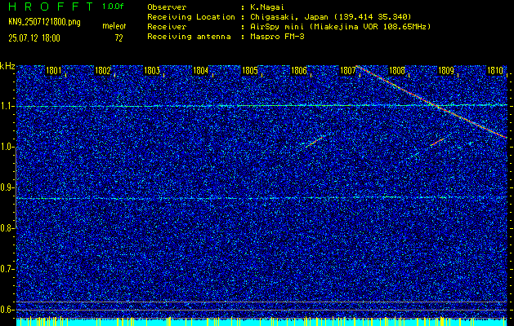Viewport: 514px width, 326px height.
Task: Click the kHz axis unit label
Action: click(7, 66)
